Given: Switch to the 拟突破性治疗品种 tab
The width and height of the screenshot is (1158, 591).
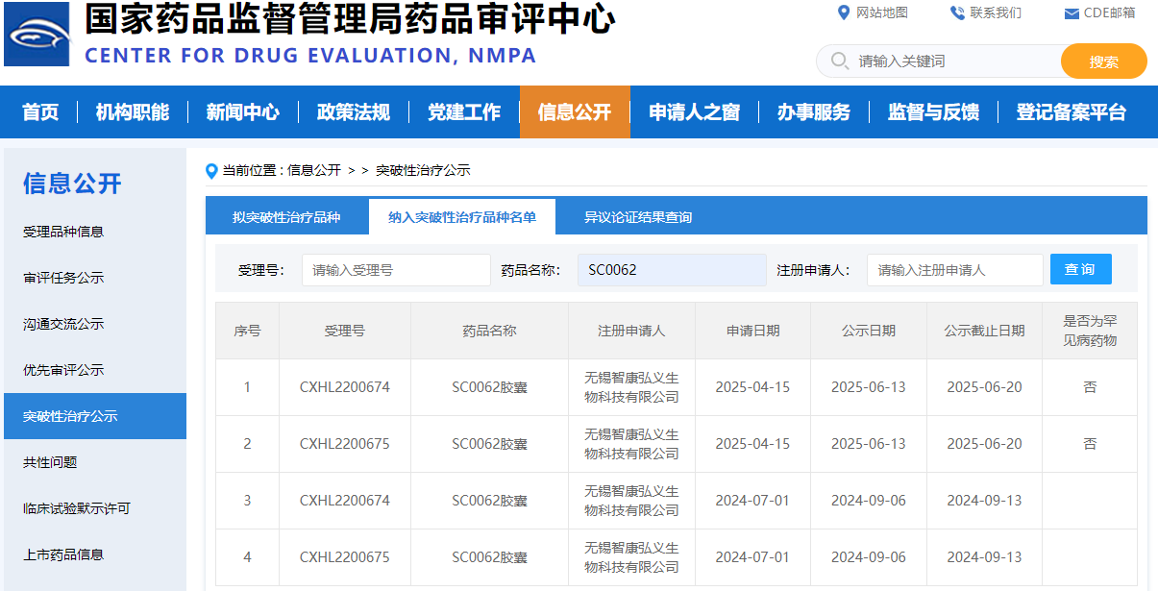Looking at the screenshot, I should [286, 217].
